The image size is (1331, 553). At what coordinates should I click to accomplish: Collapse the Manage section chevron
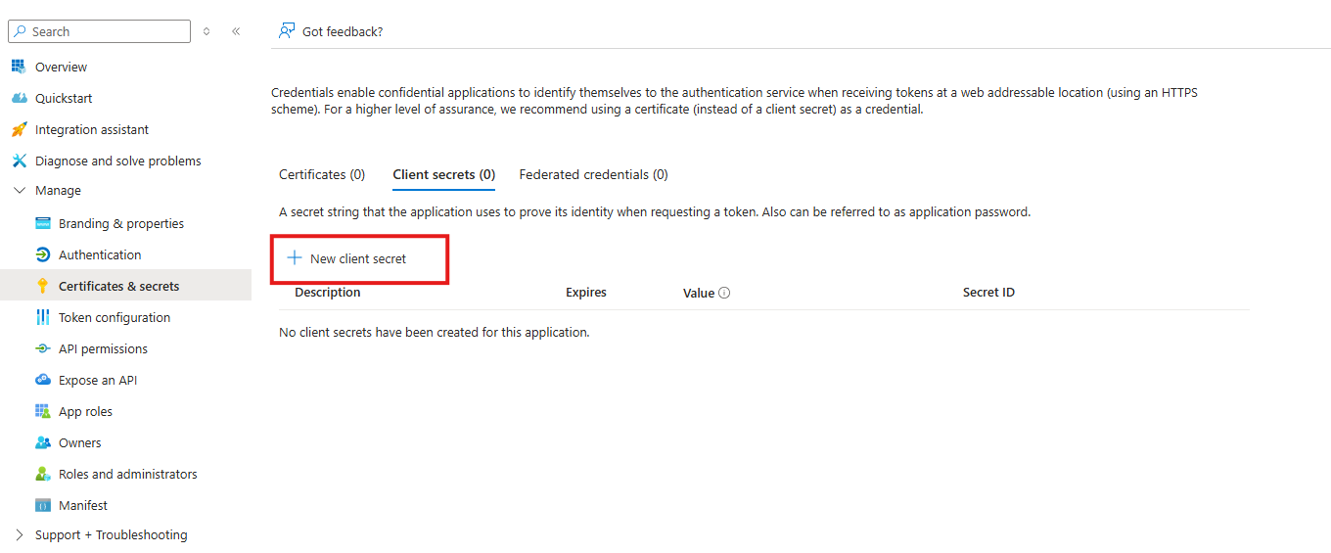tap(19, 191)
